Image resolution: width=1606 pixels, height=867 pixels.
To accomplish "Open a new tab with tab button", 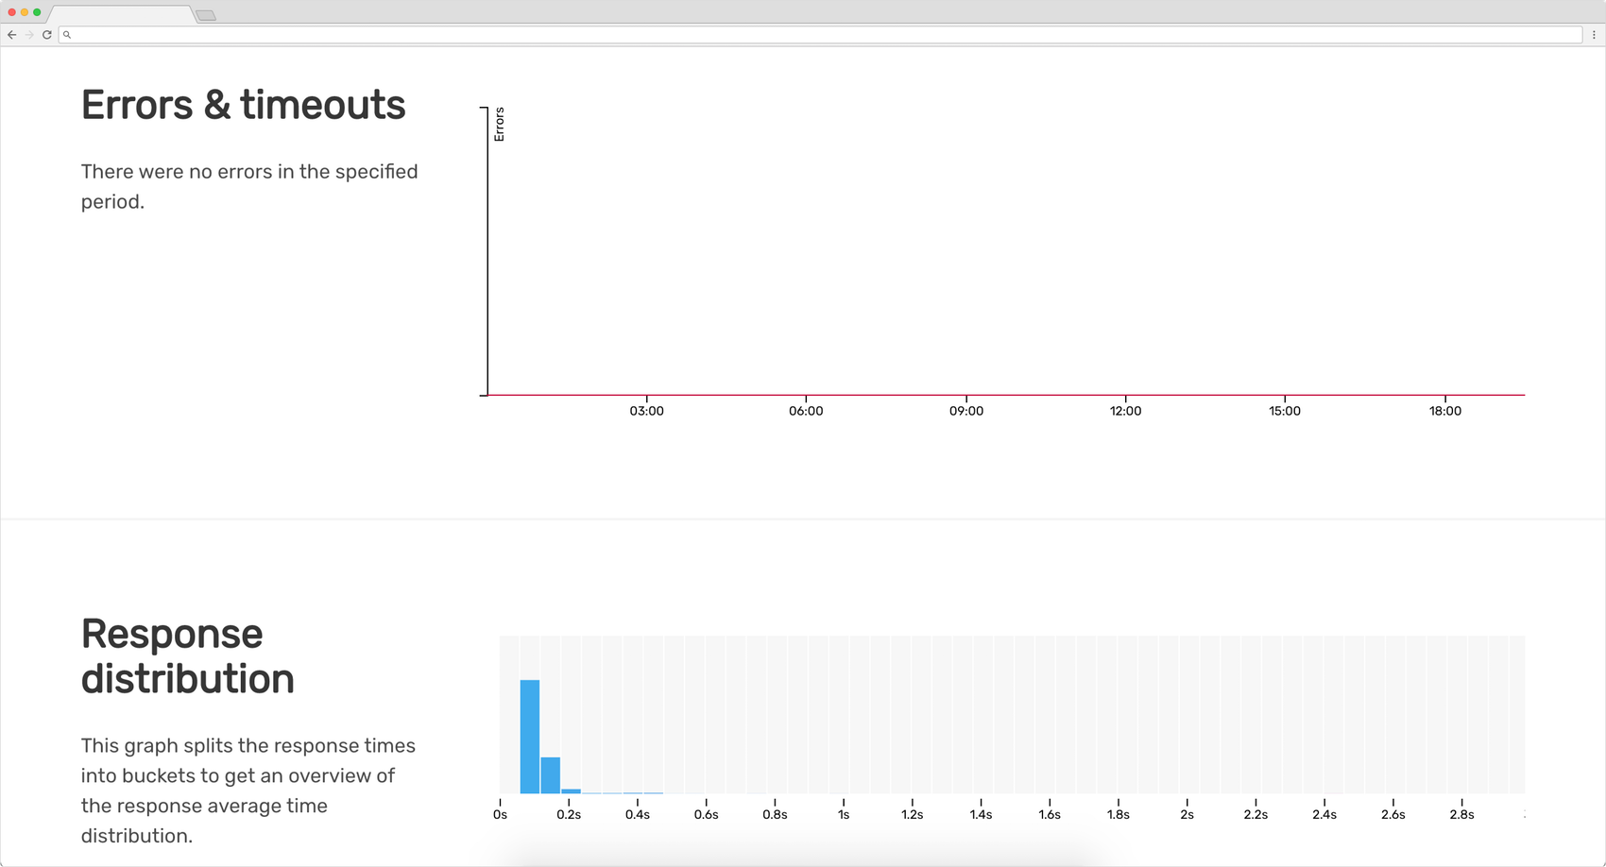I will (206, 15).
